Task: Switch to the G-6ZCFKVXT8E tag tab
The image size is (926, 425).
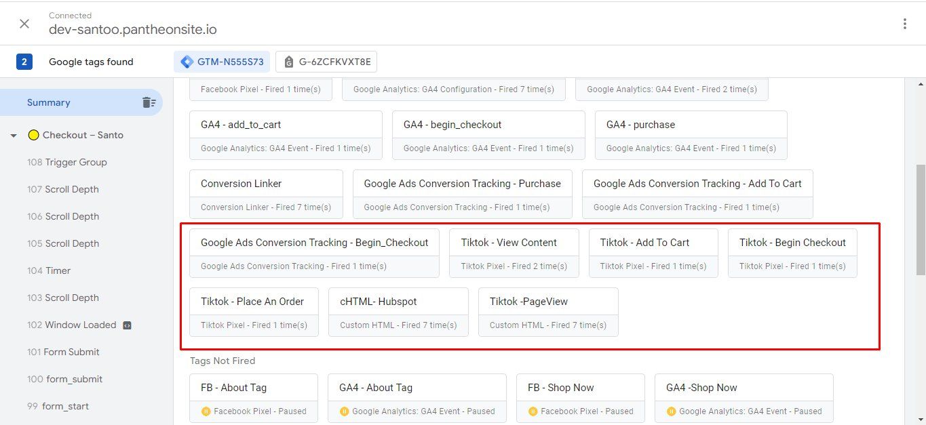Action: [327, 62]
